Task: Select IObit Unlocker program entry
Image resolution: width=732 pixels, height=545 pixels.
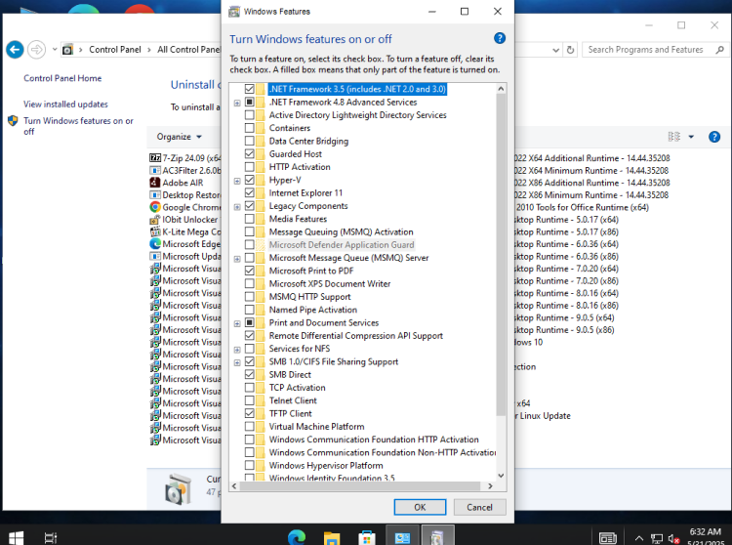Action: pyautogui.click(x=183, y=220)
